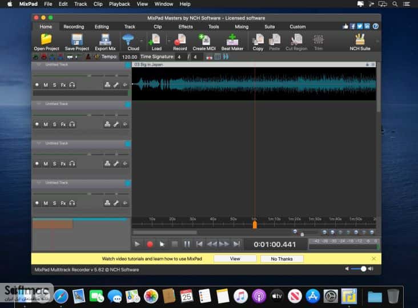The image size is (418, 308).
Task: Open the Playback menu in menu bar
Action: [119, 4]
